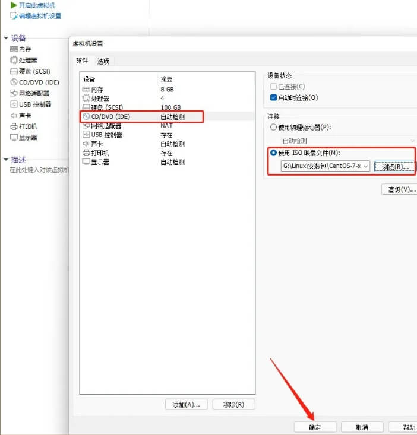Toggle the 已连接(C) checkbox
This screenshot has height=435, width=417.
coord(273,87)
